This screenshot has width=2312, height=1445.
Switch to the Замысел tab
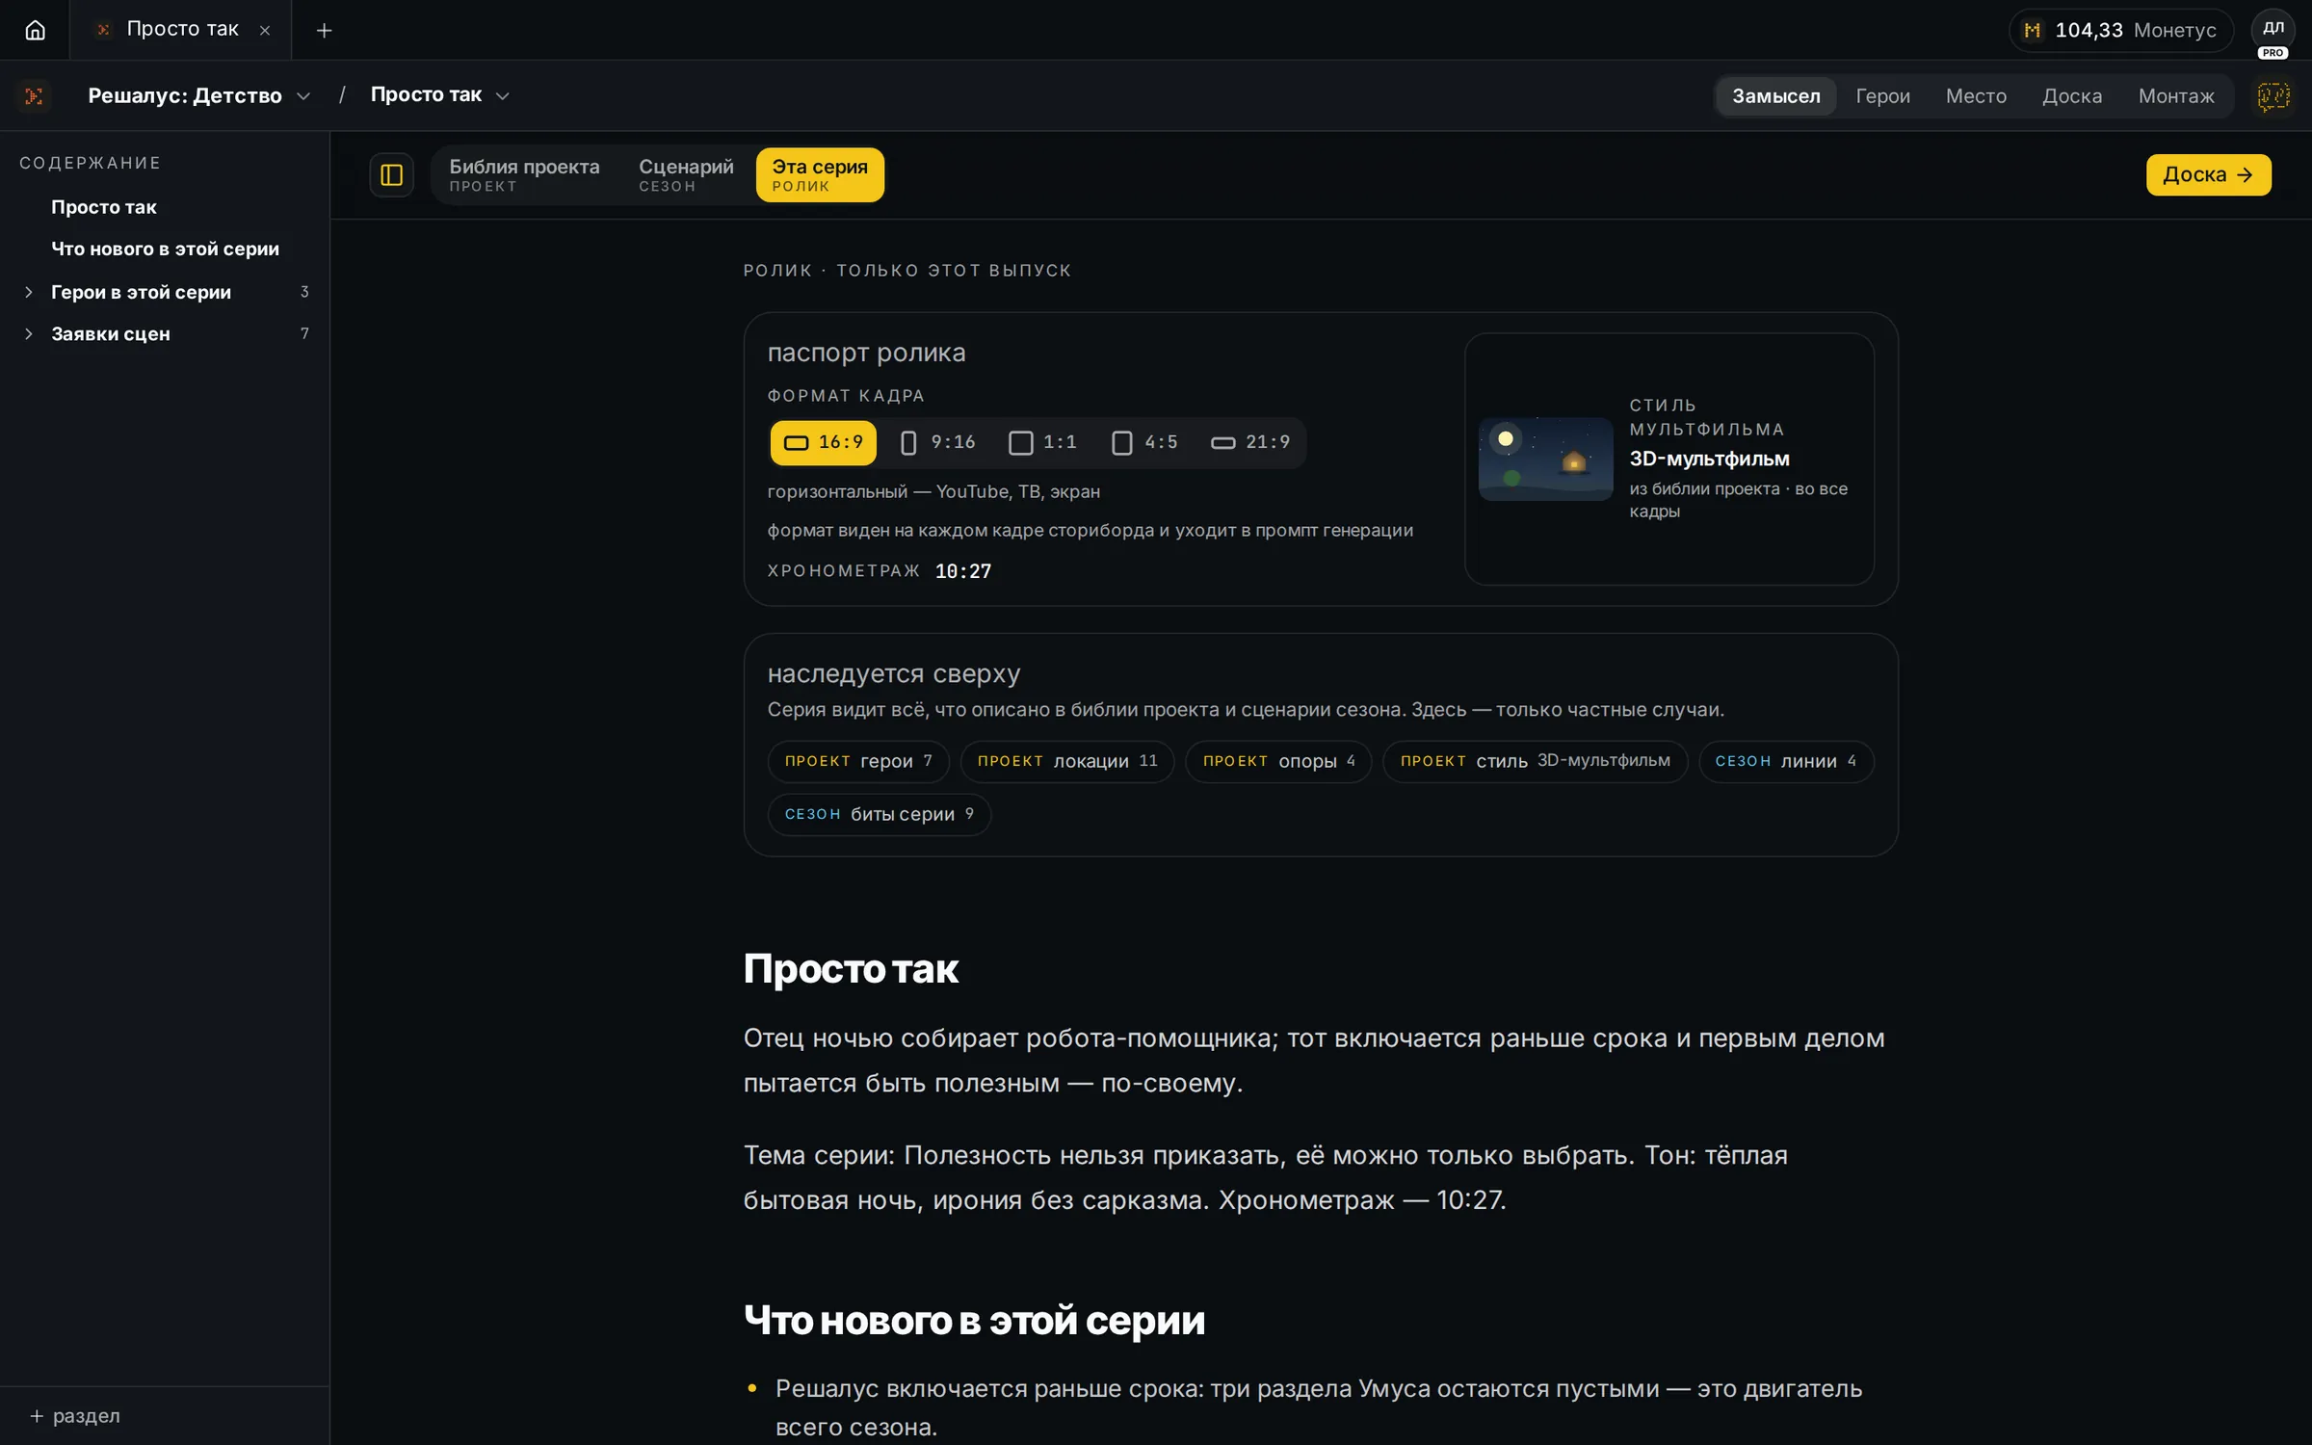pyautogui.click(x=1776, y=95)
